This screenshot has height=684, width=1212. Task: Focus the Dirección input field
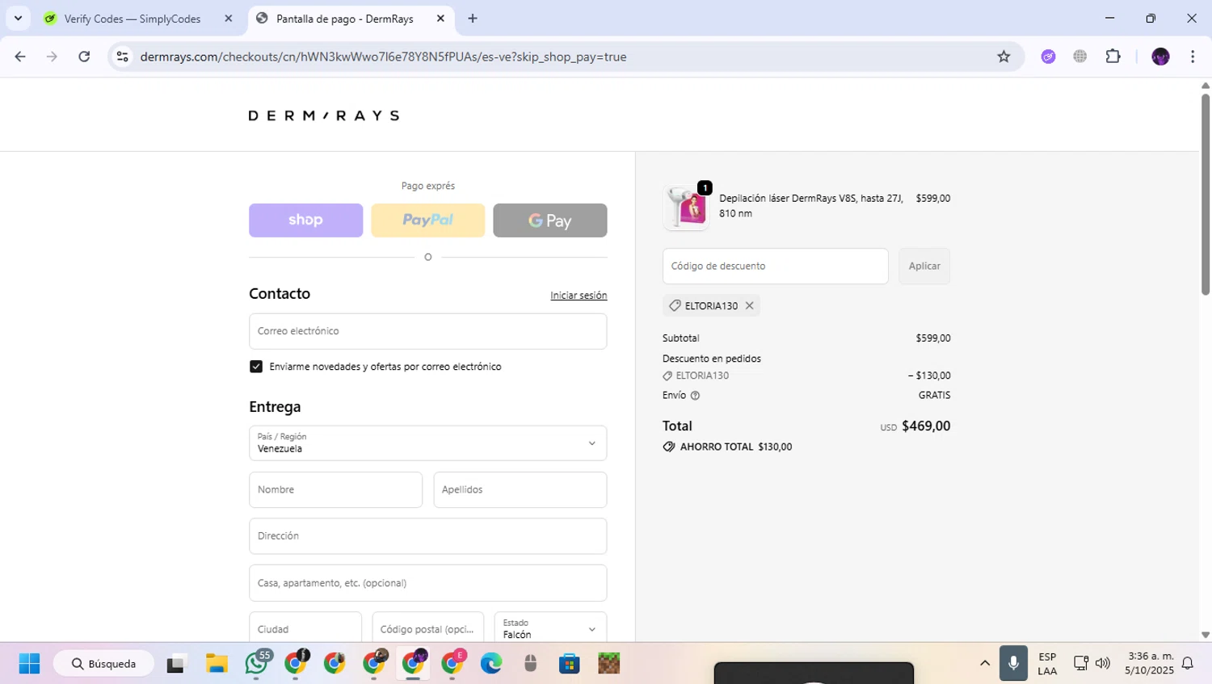(x=427, y=536)
